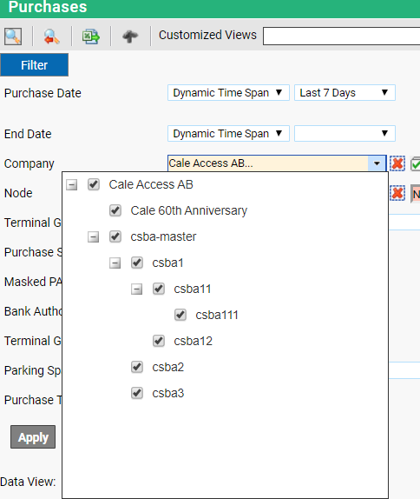Toggle the csba1 checkbox
Screen dimensions: 420x499
[137, 263]
